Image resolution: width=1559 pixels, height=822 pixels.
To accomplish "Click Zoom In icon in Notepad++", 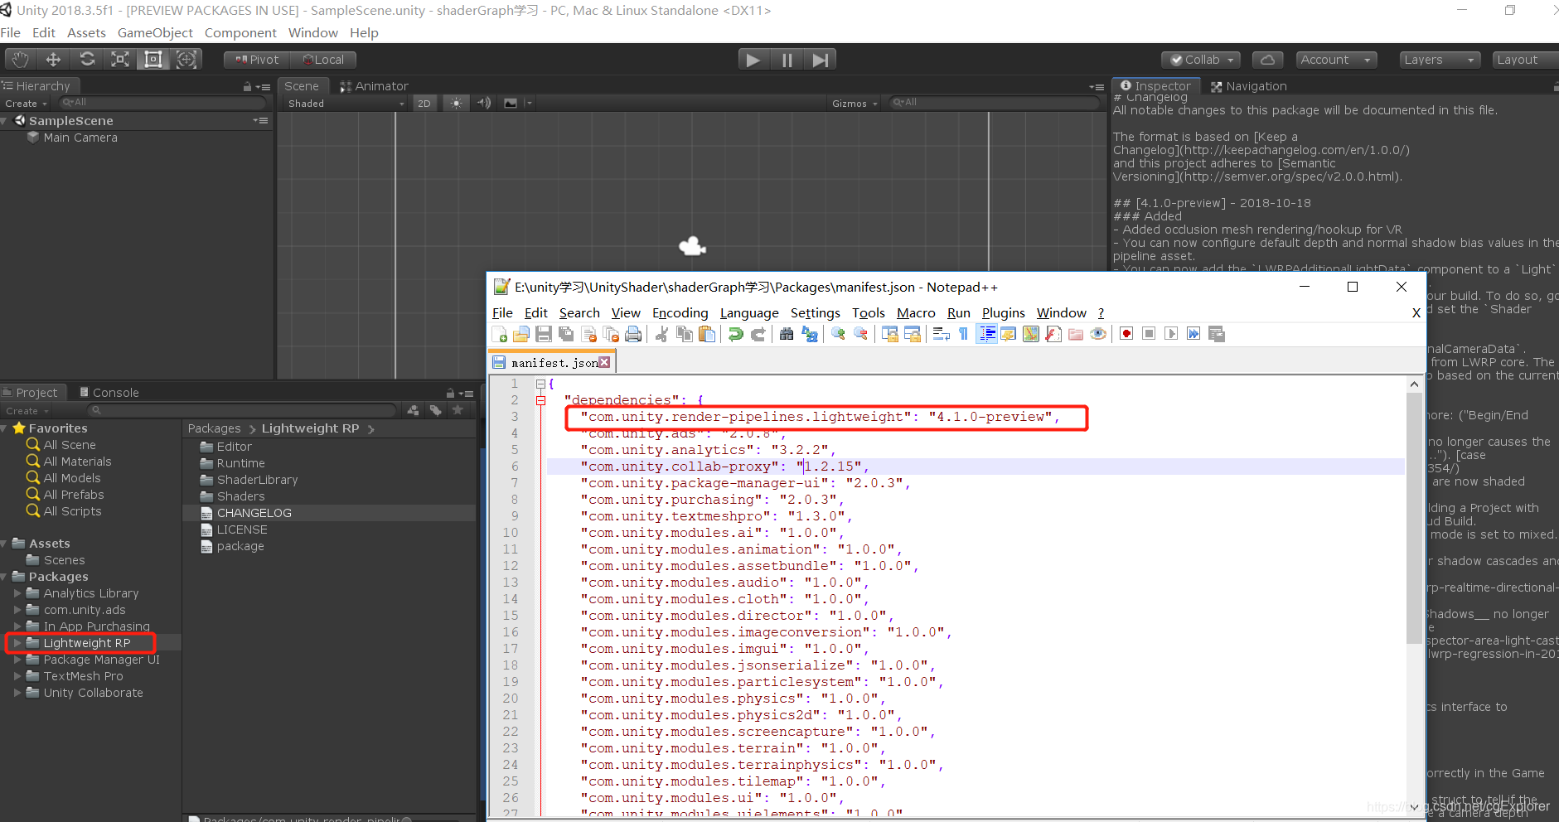I will point(839,334).
